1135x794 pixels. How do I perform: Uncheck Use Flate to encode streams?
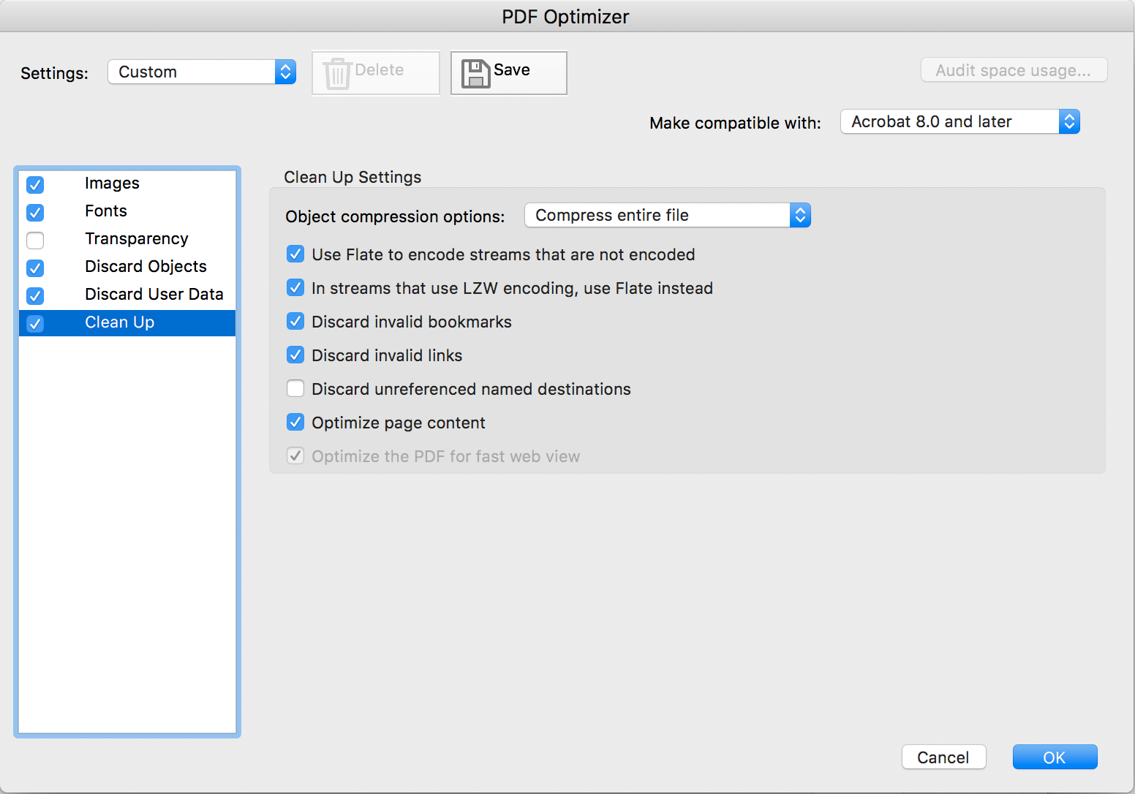click(295, 254)
